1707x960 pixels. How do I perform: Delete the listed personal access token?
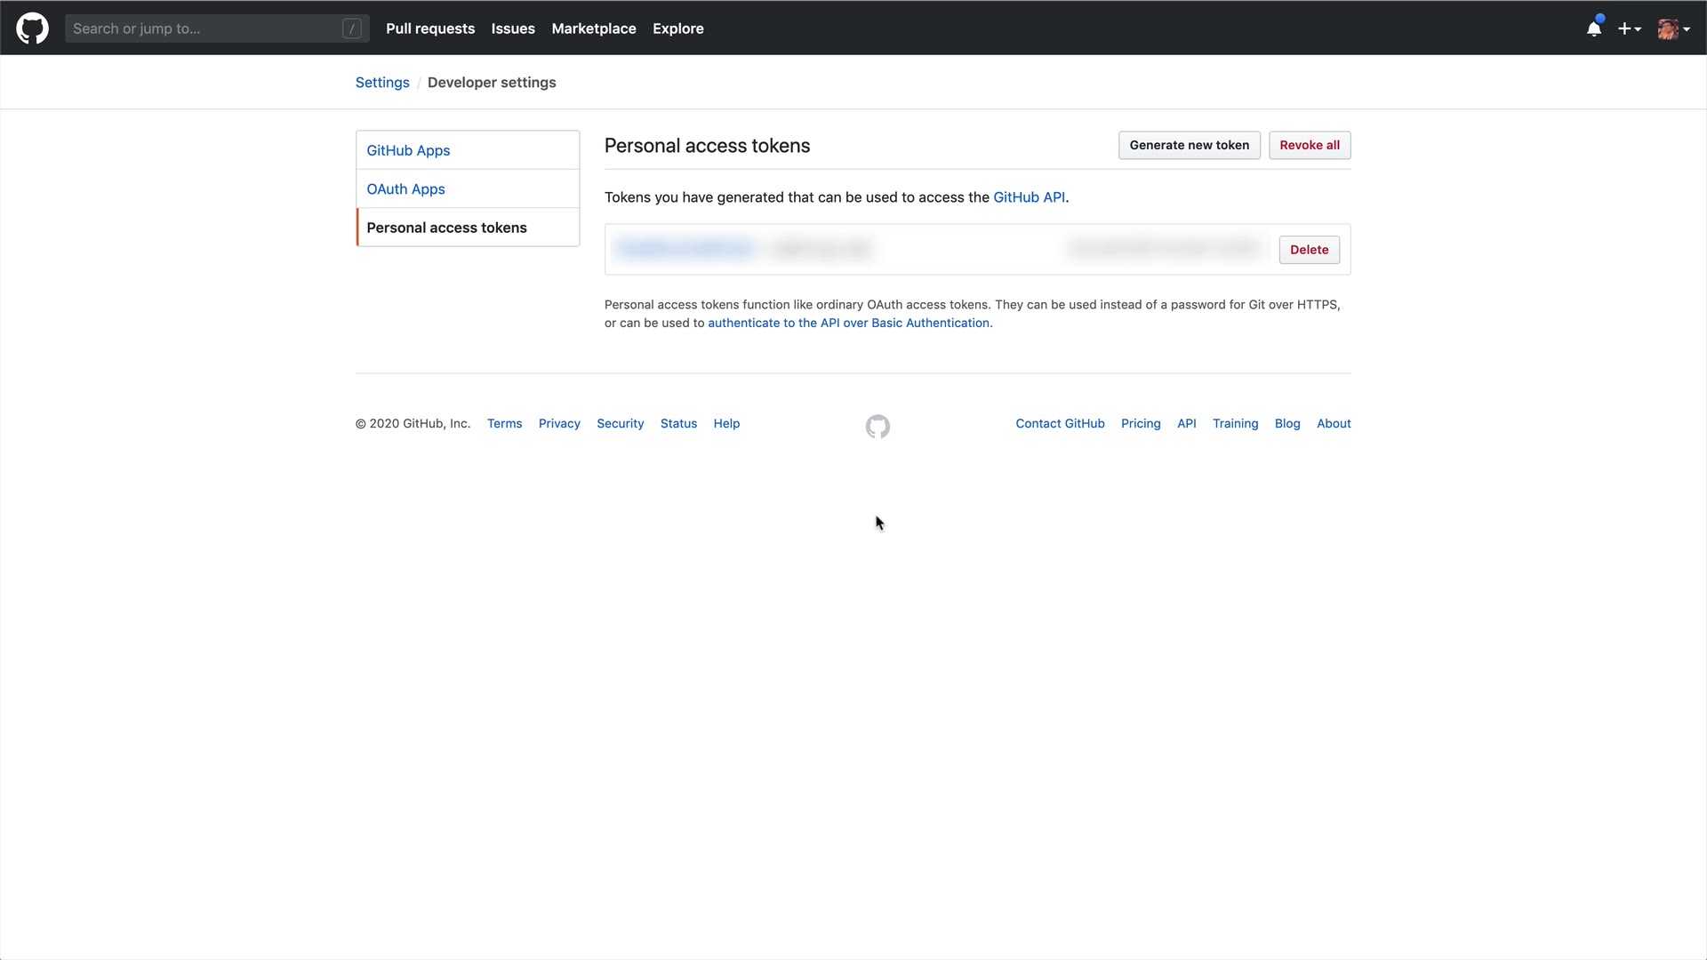point(1309,250)
